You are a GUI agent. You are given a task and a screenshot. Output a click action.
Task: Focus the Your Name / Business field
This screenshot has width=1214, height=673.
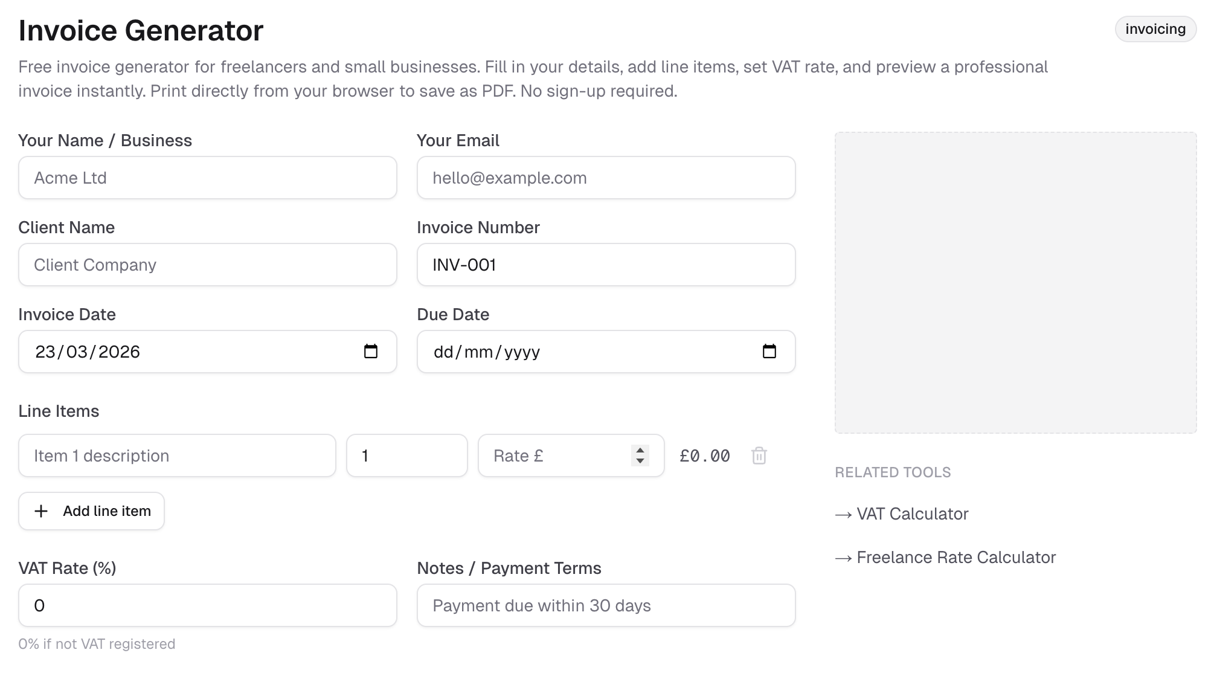207,178
